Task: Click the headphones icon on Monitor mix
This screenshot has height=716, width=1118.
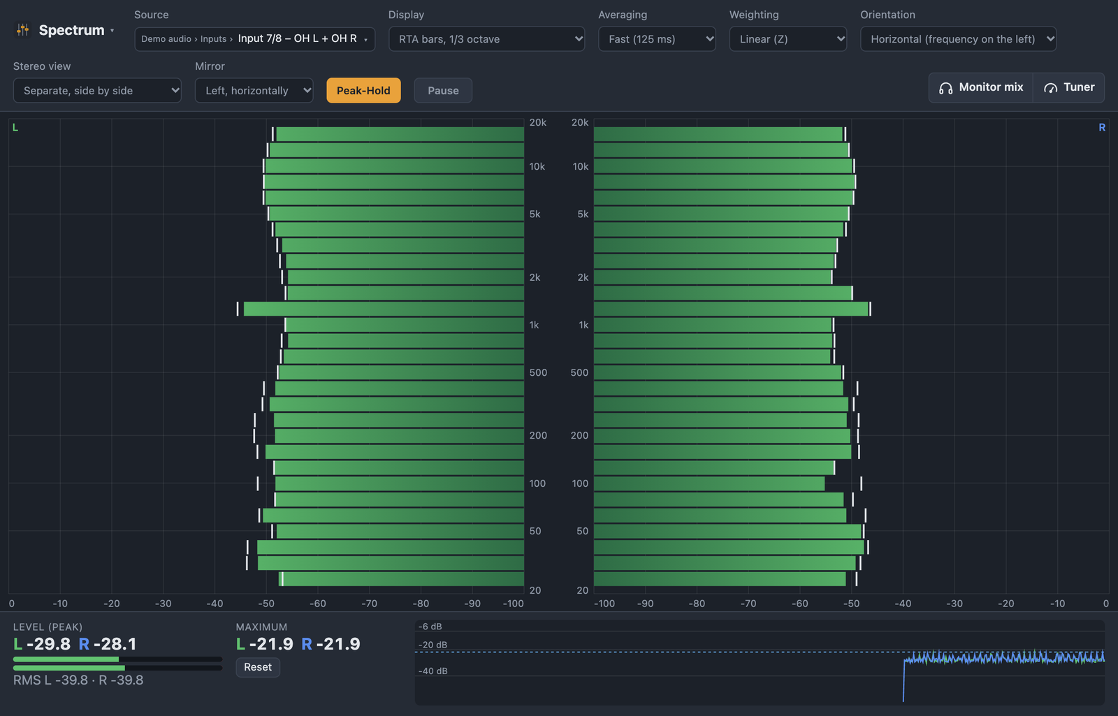Action: [x=945, y=88]
